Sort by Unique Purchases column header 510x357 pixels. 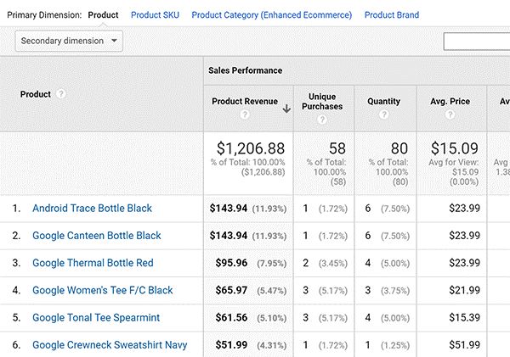click(x=322, y=102)
